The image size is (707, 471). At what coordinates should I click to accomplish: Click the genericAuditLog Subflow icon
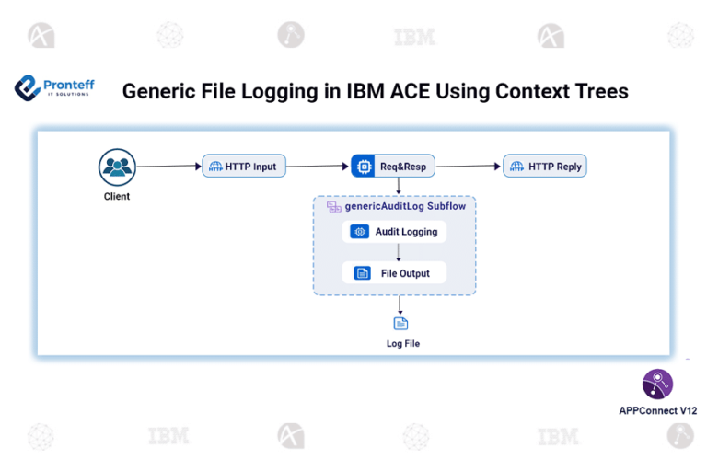333,207
